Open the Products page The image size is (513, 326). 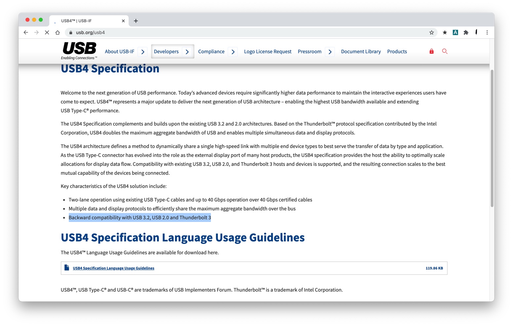point(397,52)
